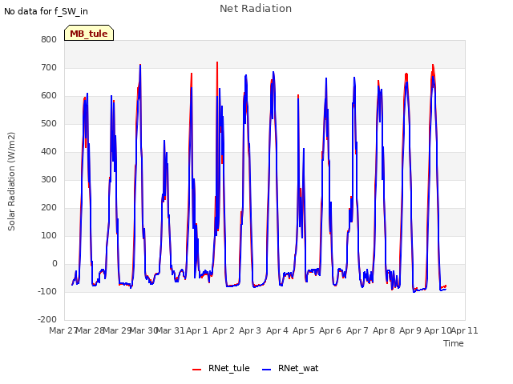
Task: Click the 700 y-axis tick label
Action: pyautogui.click(x=49, y=67)
